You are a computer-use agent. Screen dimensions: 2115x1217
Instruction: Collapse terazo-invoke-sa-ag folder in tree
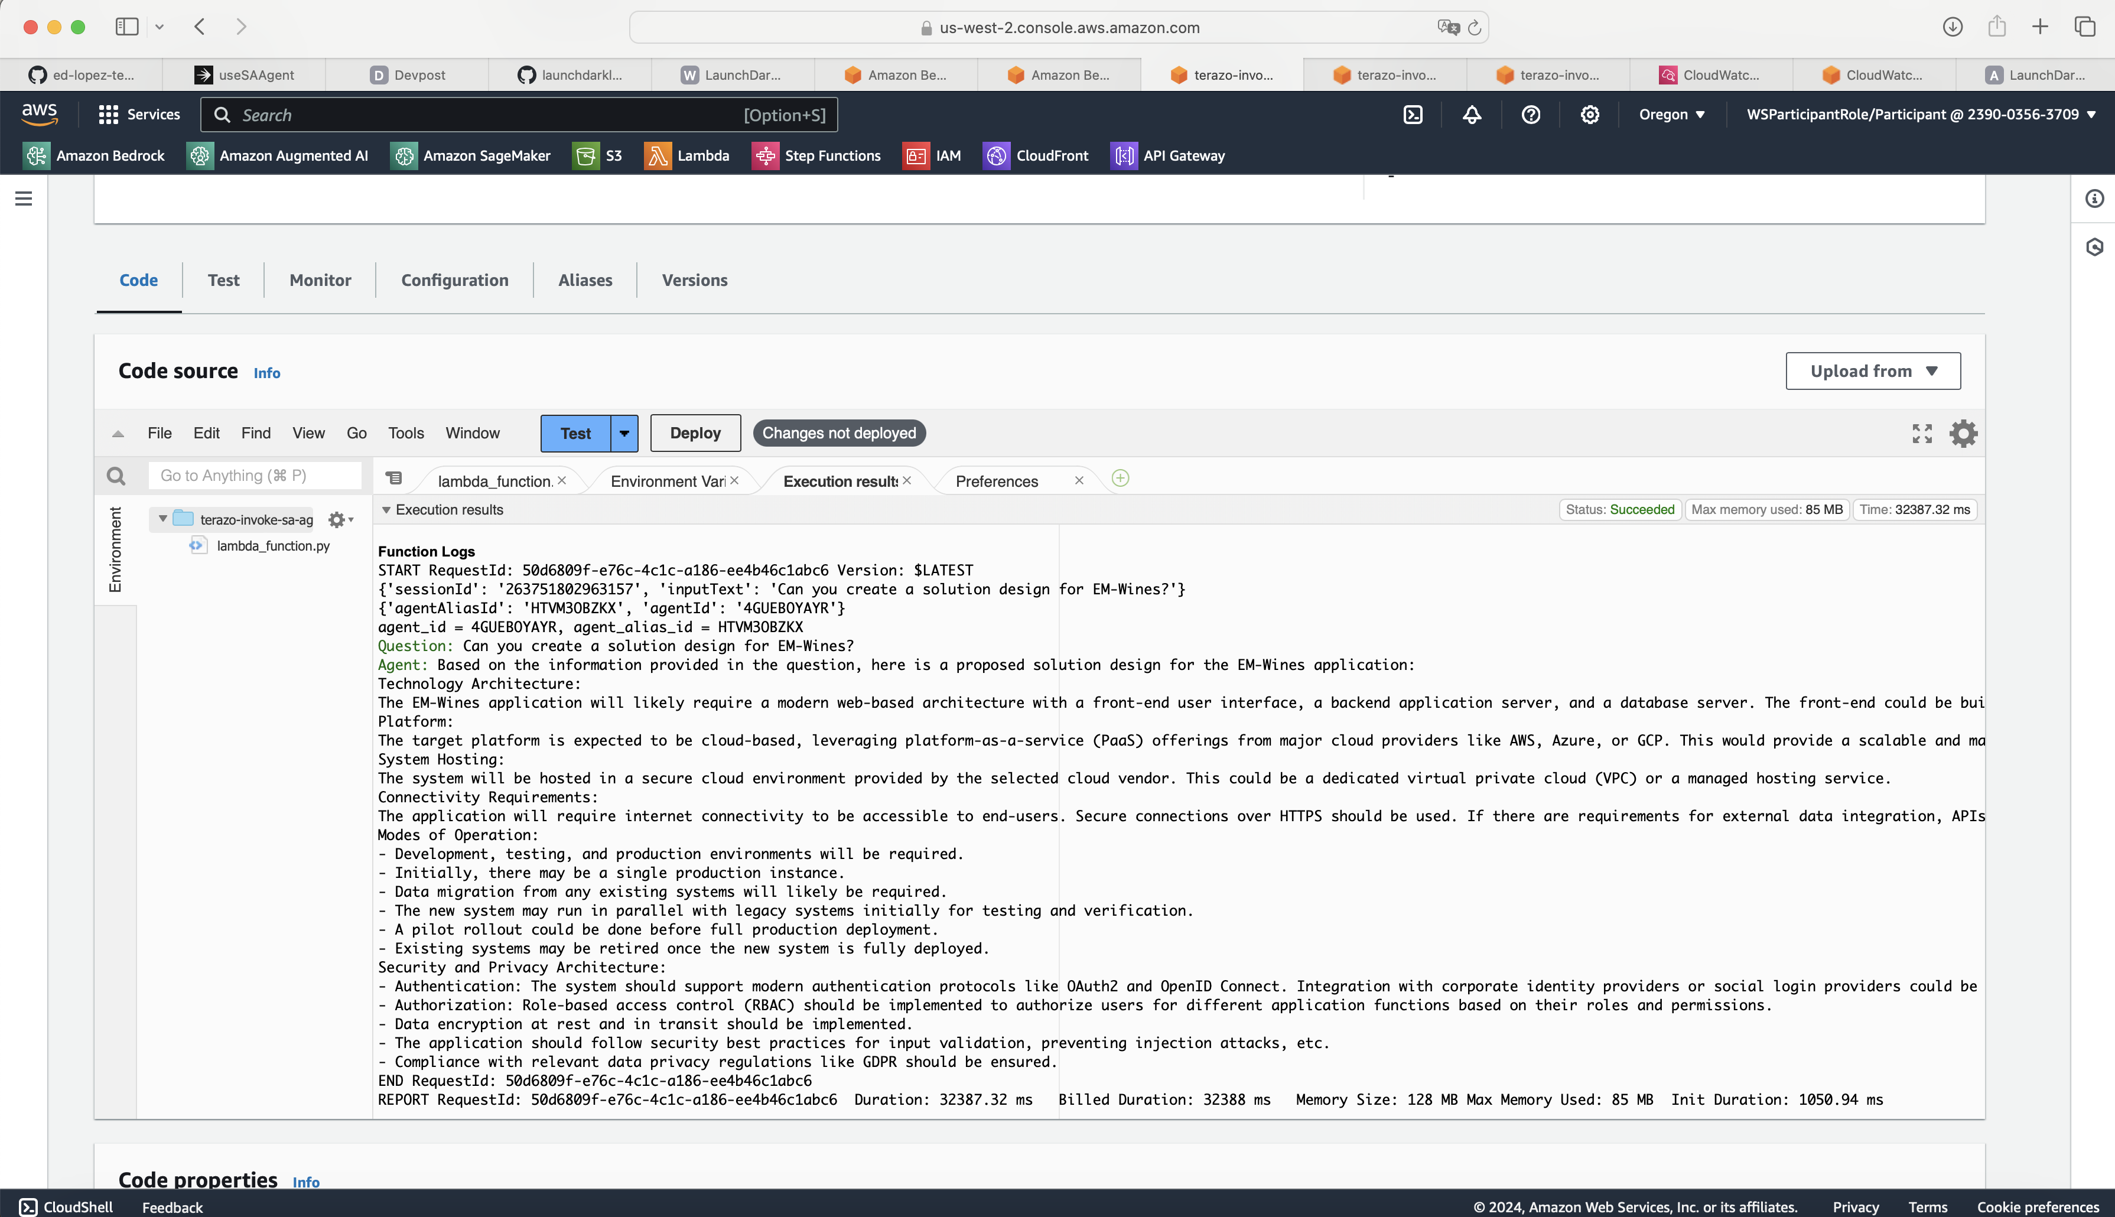[163, 519]
